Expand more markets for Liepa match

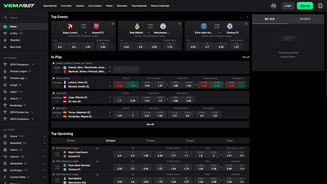tap(167, 99)
